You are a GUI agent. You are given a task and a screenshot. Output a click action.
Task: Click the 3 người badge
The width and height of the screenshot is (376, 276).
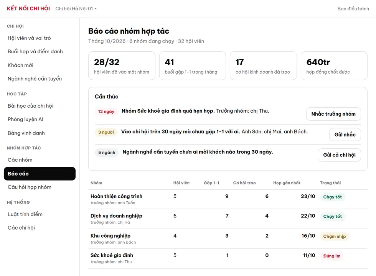point(106,132)
